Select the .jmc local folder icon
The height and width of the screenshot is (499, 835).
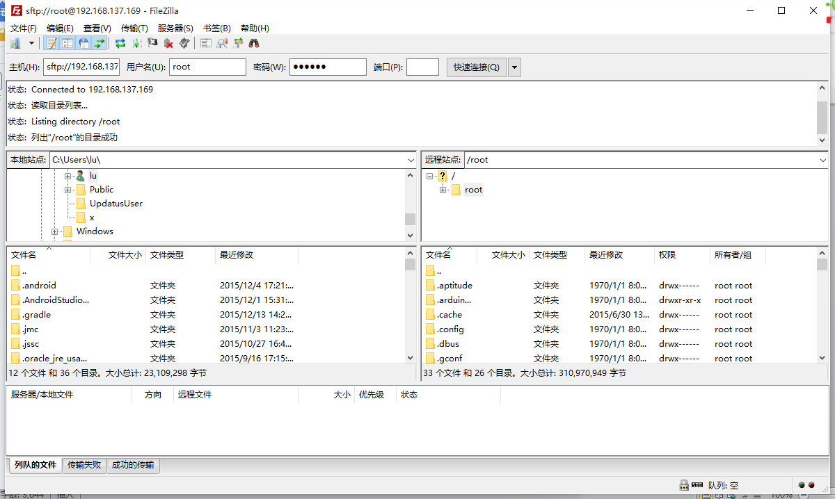(x=16, y=329)
